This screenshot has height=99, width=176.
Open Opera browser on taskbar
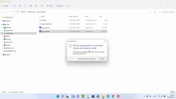coord(118,96)
